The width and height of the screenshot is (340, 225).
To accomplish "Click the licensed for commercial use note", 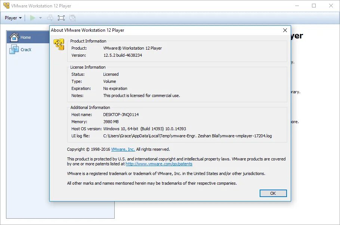I will click(x=142, y=96).
